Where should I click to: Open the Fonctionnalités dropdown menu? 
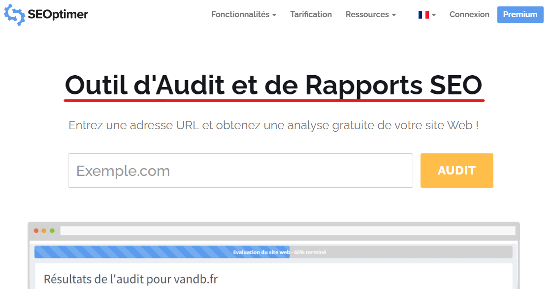[243, 15]
